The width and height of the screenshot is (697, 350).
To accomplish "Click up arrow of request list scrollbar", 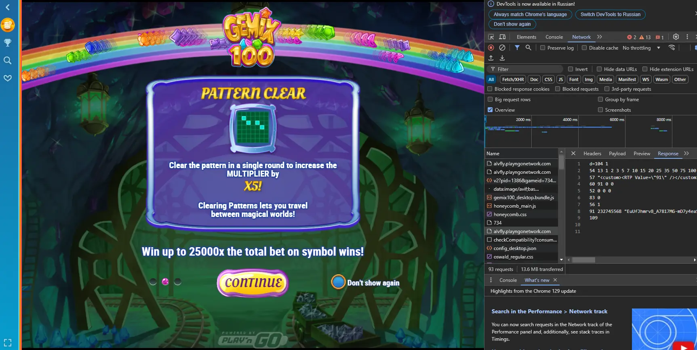I will tap(561, 152).
